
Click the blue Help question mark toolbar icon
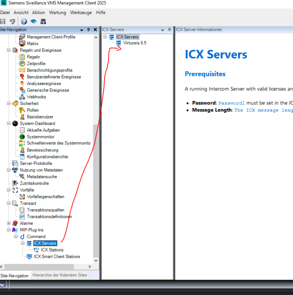pos(24,22)
